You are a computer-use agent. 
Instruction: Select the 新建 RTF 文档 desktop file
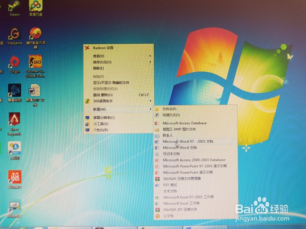35,95
